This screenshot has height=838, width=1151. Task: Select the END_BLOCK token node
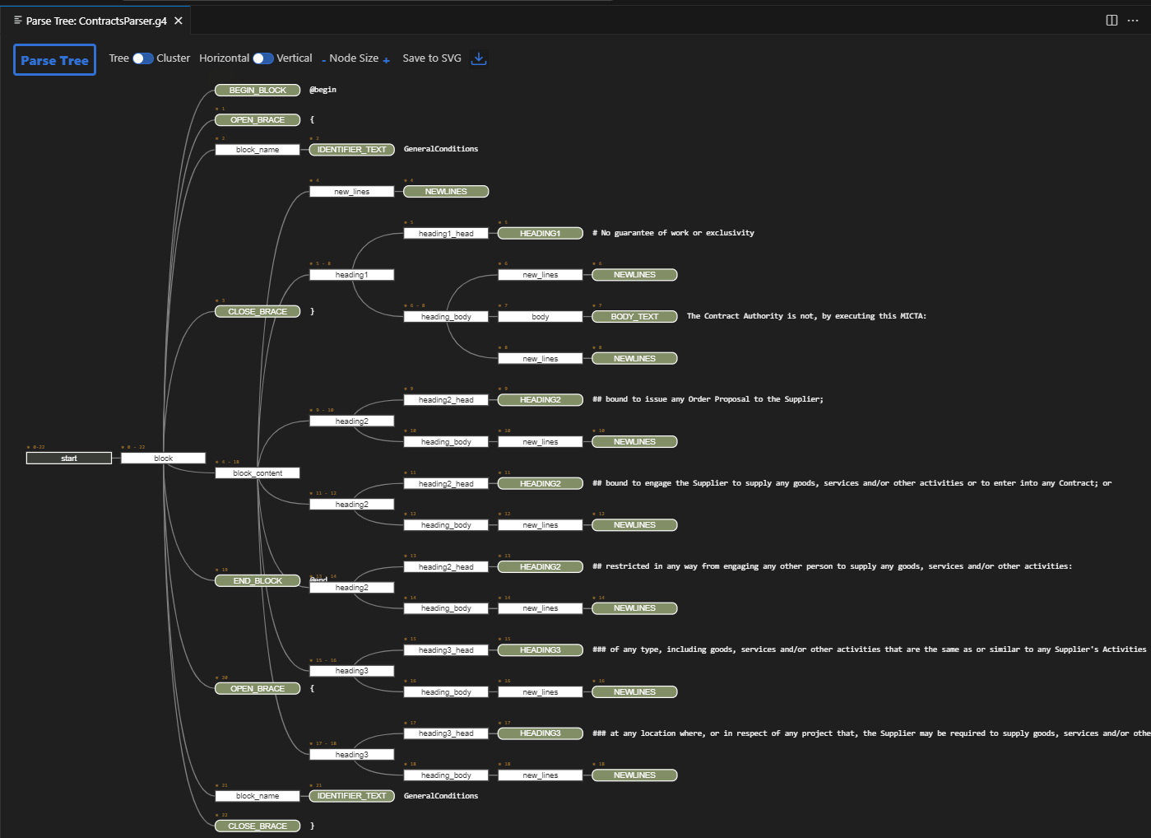coord(258,581)
